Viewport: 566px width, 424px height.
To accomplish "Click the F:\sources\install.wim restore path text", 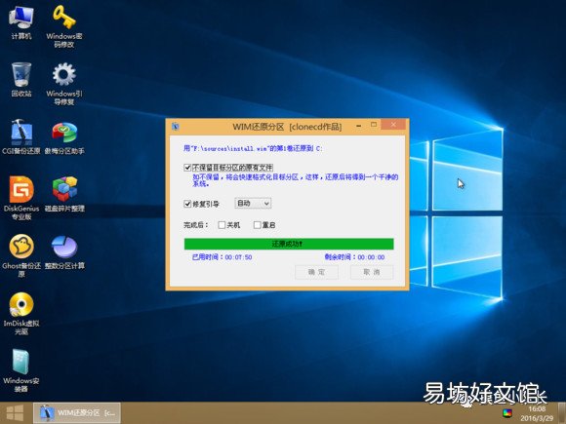I will pos(253,148).
